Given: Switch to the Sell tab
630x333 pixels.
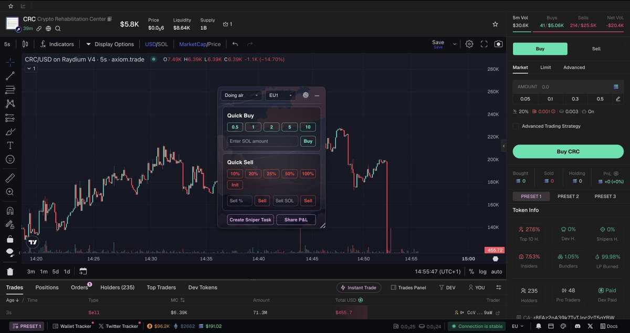Looking at the screenshot, I should [x=596, y=48].
